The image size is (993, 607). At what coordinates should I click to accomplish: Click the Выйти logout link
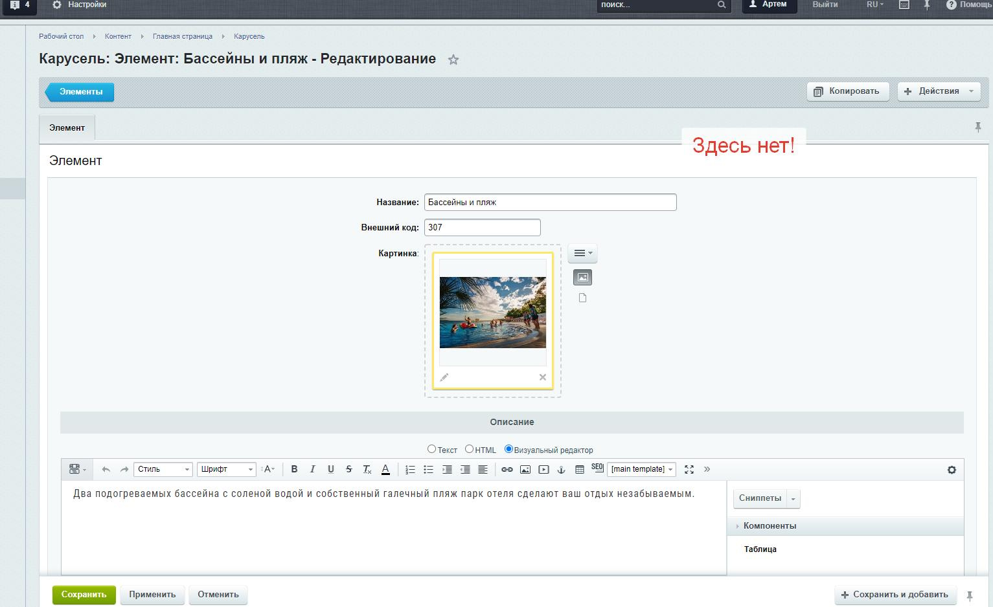(x=825, y=5)
